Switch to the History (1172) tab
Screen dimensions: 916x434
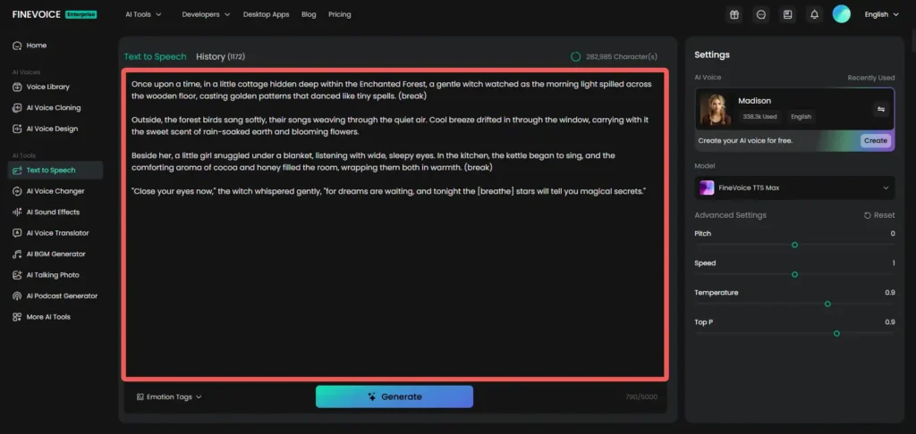point(220,56)
